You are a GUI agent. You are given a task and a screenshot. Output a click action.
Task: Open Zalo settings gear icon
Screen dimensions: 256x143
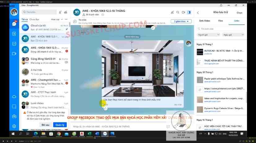(14, 126)
